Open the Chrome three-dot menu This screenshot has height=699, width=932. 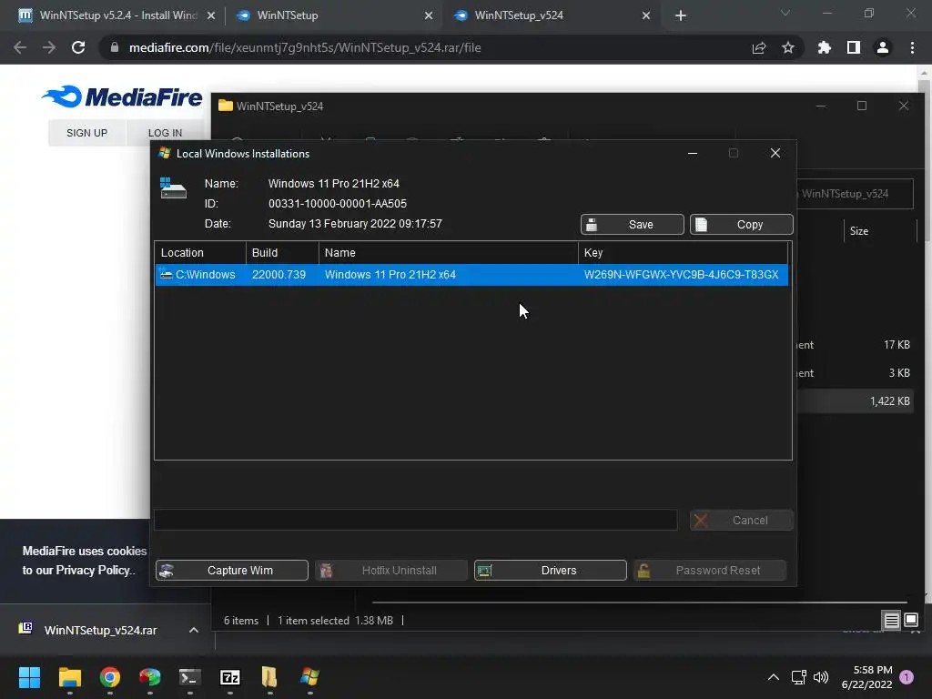click(912, 47)
